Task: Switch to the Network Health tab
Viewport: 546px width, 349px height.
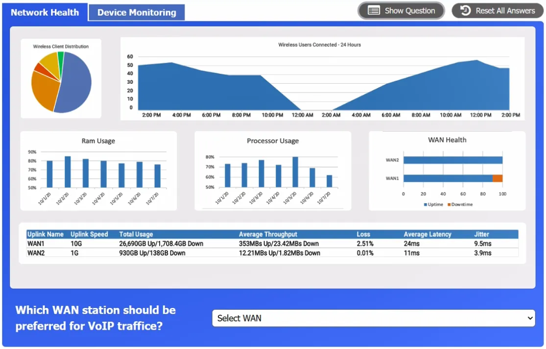Action: coord(45,13)
